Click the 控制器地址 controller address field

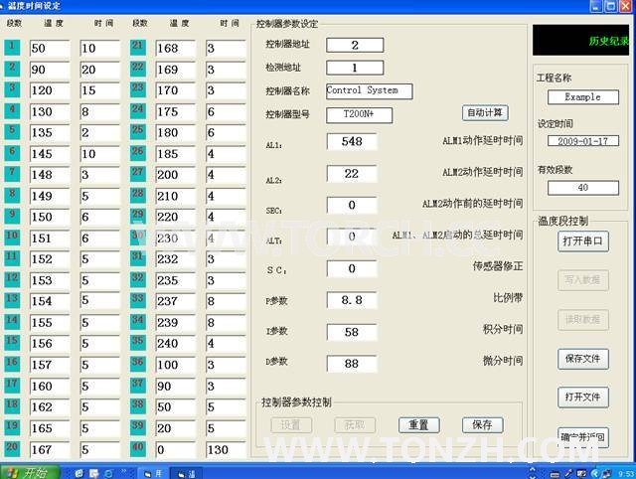coord(354,45)
